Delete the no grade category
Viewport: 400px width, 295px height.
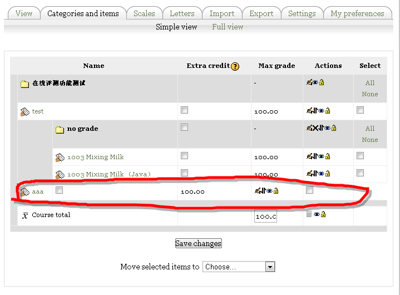click(315, 128)
